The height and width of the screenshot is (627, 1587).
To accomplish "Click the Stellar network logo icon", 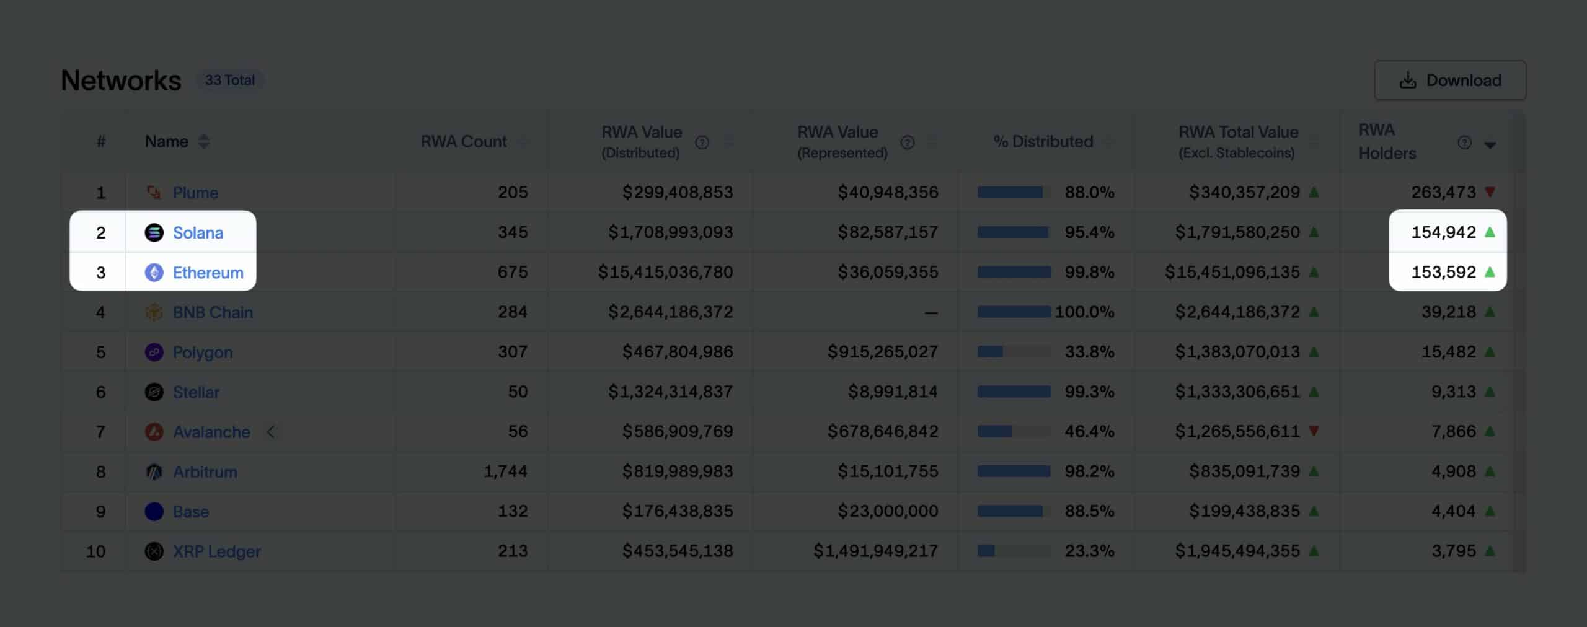I will point(154,392).
